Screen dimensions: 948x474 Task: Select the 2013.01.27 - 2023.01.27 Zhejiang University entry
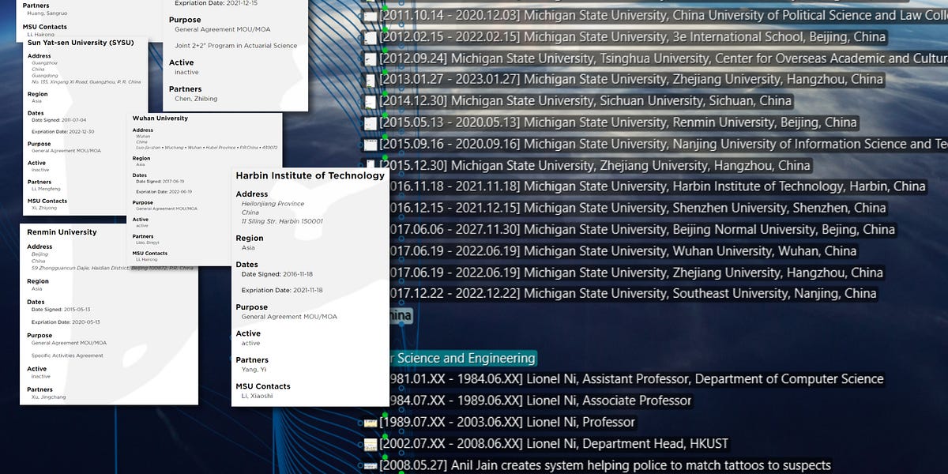[x=631, y=79]
